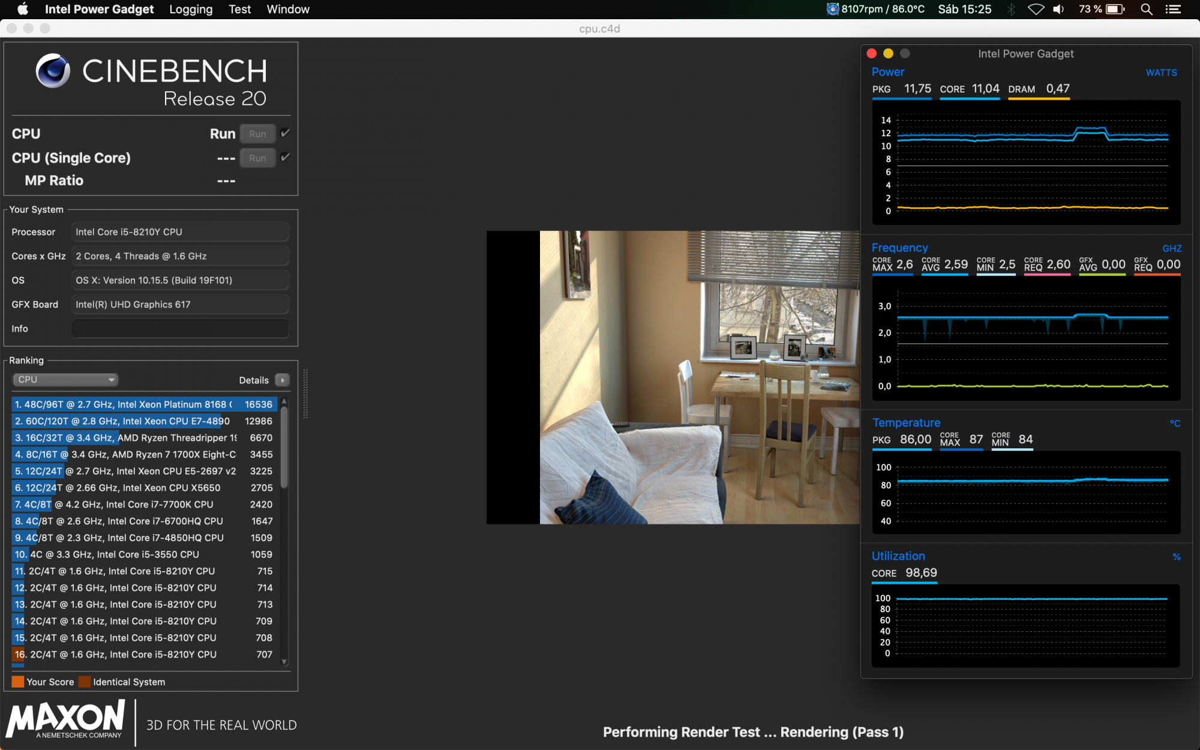This screenshot has height=750, width=1200.
Task: Click the Bluetooth menu bar icon
Action: [x=1011, y=9]
